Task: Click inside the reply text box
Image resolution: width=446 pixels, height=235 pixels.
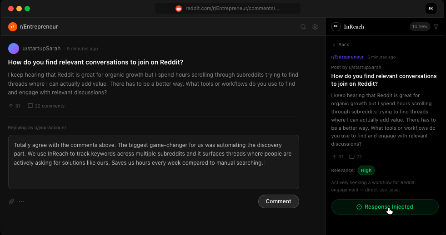Action: point(154,162)
